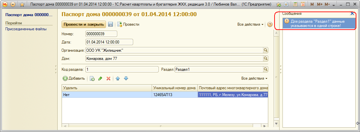Screen dimensions: 360x132
Task: Select the cell '12465АП13'
Action: tap(175, 95)
